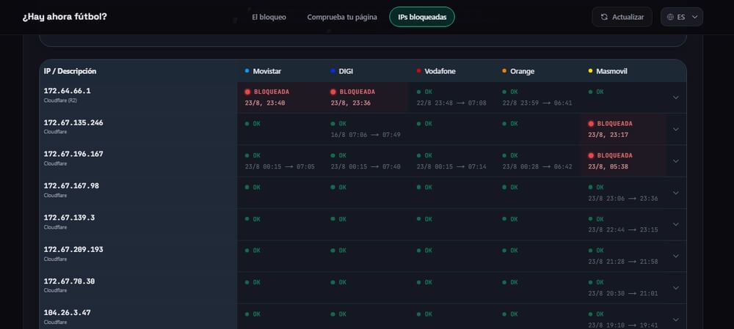The height and width of the screenshot is (329, 734).
Task: Click the yellow Masmovil color dot
Action: click(x=590, y=71)
